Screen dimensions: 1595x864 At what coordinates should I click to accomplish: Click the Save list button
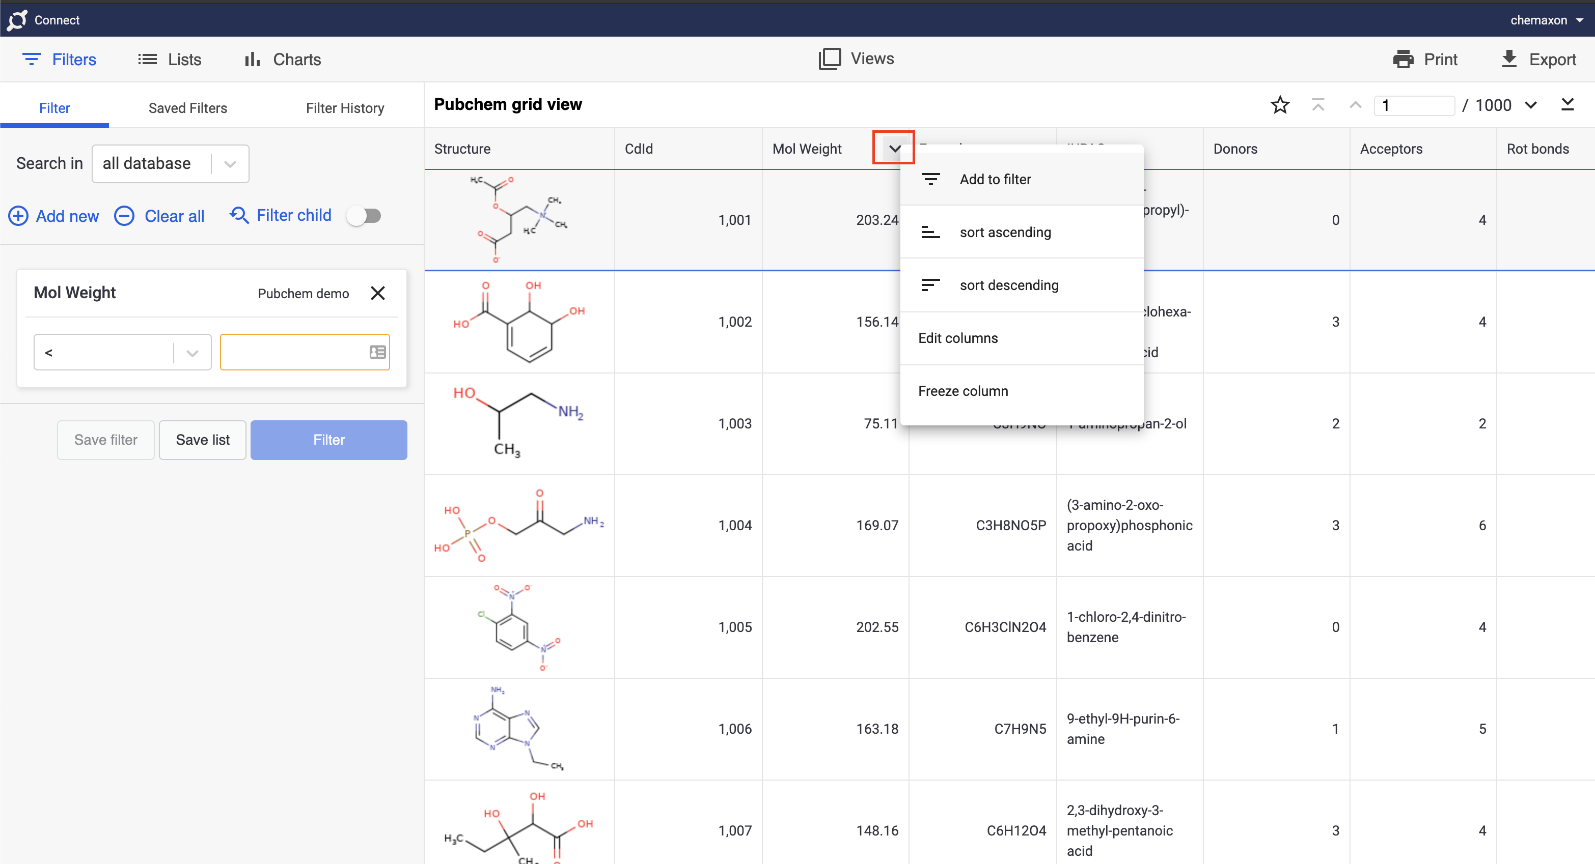[203, 440]
